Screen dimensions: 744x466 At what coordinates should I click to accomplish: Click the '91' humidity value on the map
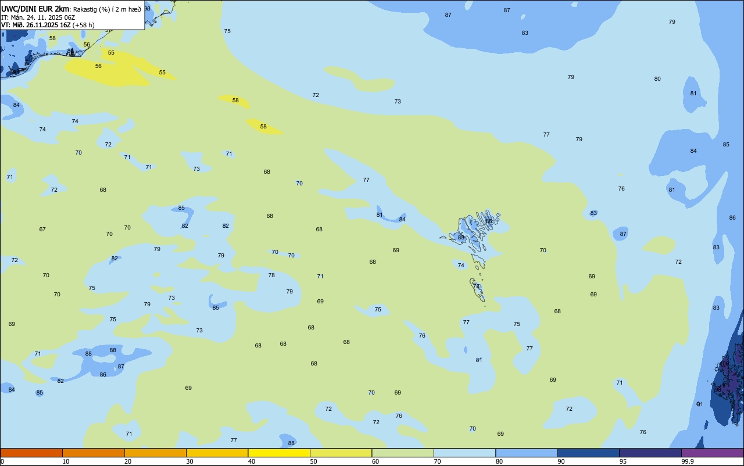[700, 404]
